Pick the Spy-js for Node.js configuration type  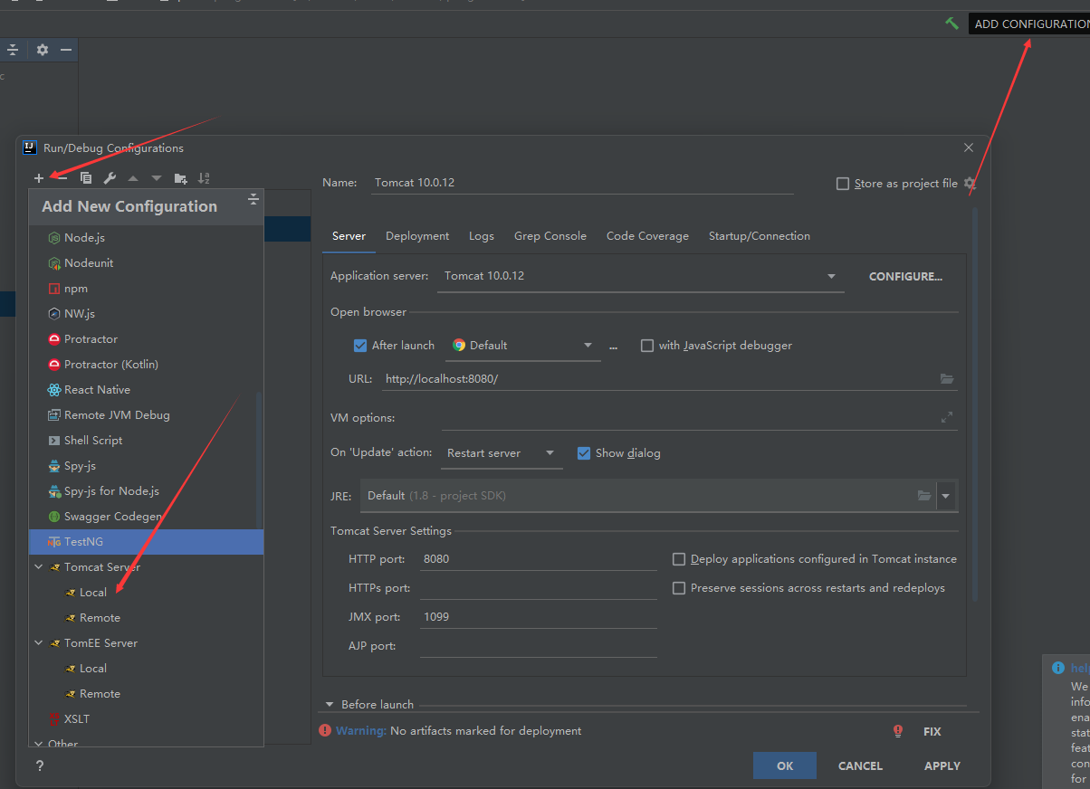[146, 491]
